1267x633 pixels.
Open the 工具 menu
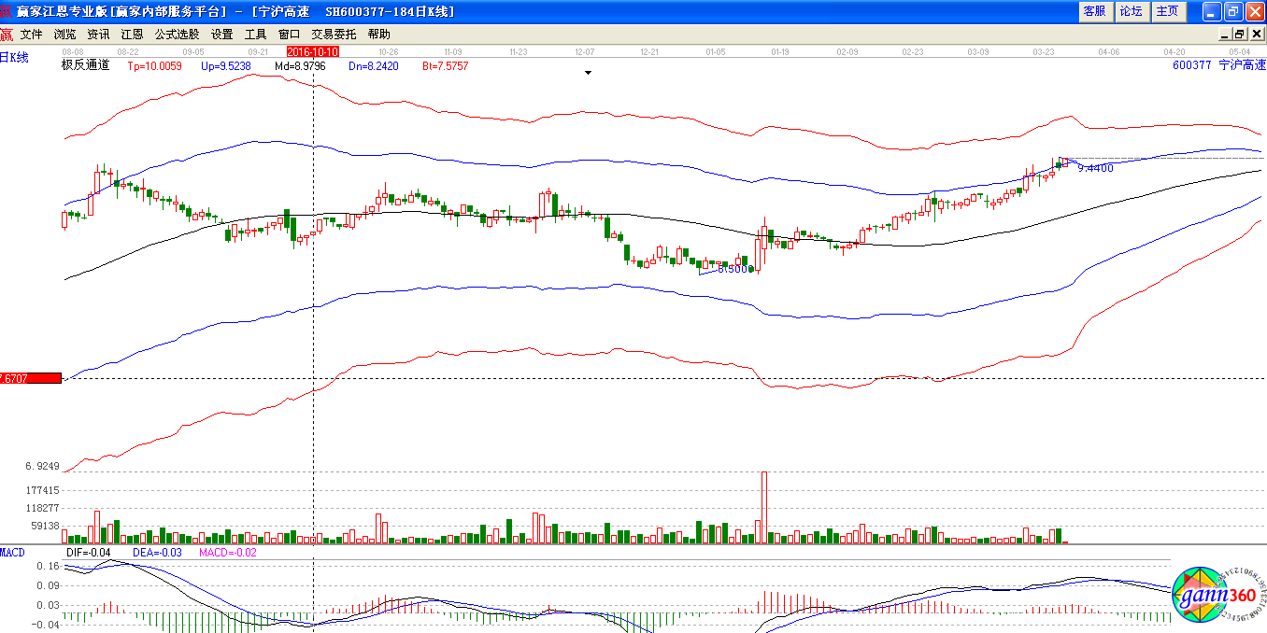point(256,34)
